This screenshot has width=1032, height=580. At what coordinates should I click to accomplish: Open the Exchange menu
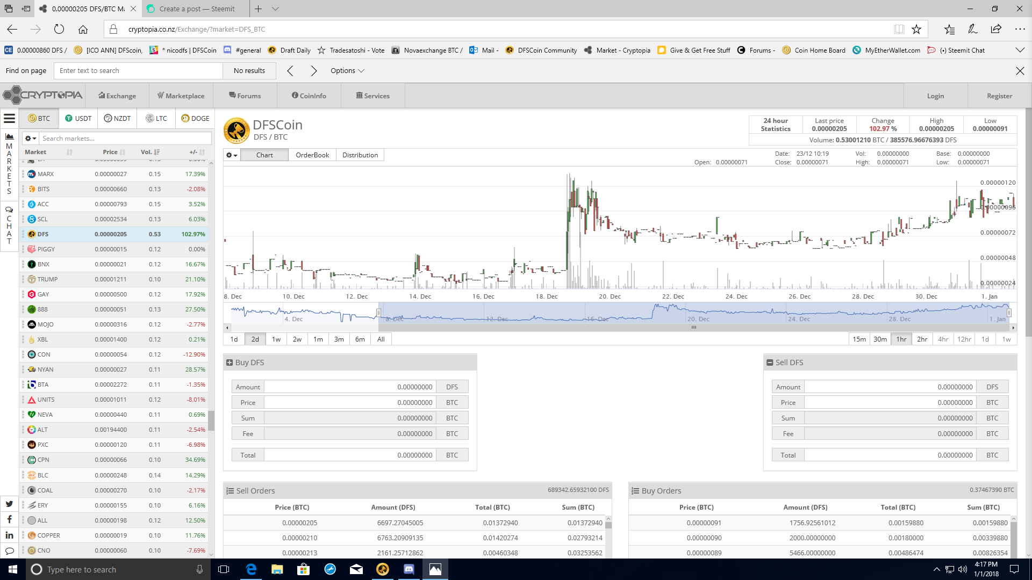(117, 96)
